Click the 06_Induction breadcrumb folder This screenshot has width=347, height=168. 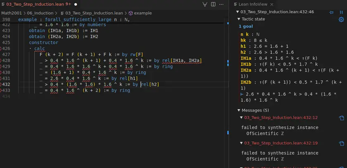coord(40,13)
